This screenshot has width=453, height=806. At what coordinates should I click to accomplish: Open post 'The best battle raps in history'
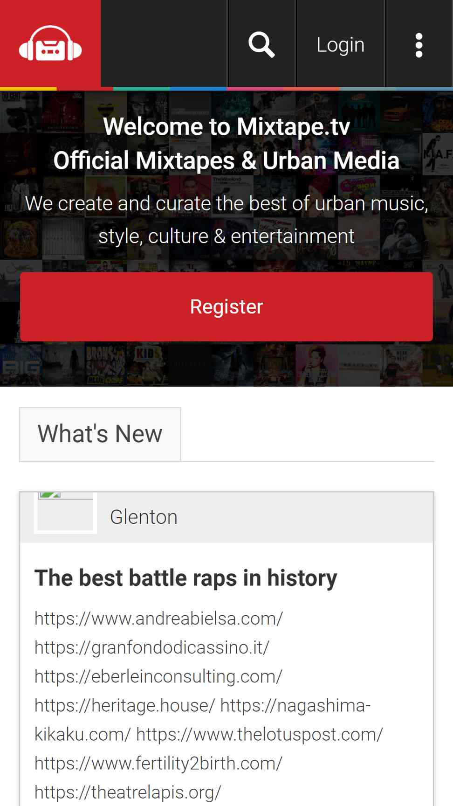pos(185,577)
